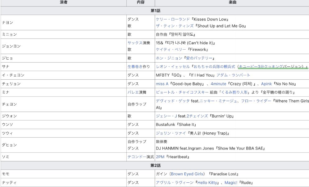
Task: Select the『Paradise Lost』text in モモ row
Action: pos(224,174)
